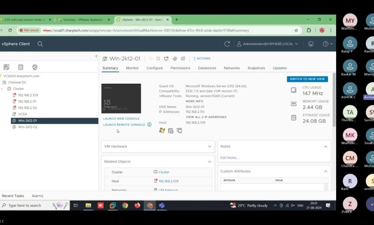374x225 pixels.
Task: Power on the virtual machine
Action: [151, 58]
